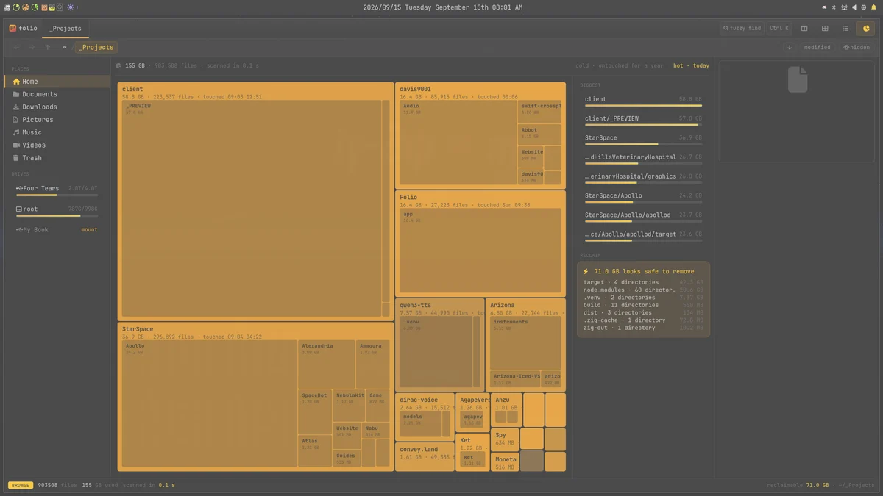Viewport: 883px width, 496px height.
Task: Select the Spy treemap block
Action: point(505,439)
